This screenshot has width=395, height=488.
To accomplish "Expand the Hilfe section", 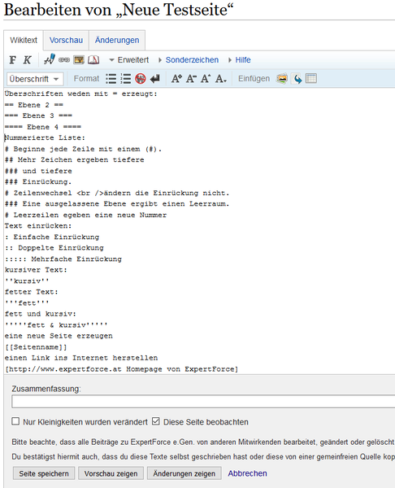I will tap(240, 59).
